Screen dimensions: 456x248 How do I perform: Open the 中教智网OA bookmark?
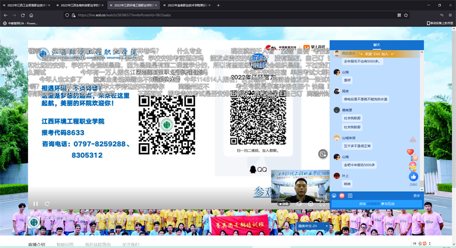pyautogui.click(x=21, y=23)
